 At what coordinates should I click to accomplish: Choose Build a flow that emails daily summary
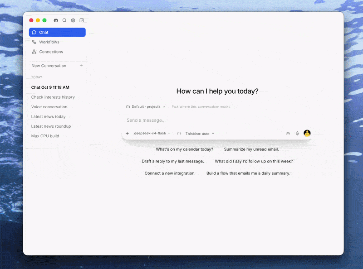coord(248,173)
